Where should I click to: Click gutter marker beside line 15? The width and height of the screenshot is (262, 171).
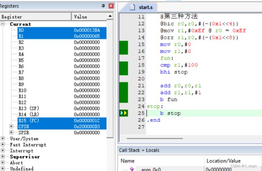[x=124, y=44]
